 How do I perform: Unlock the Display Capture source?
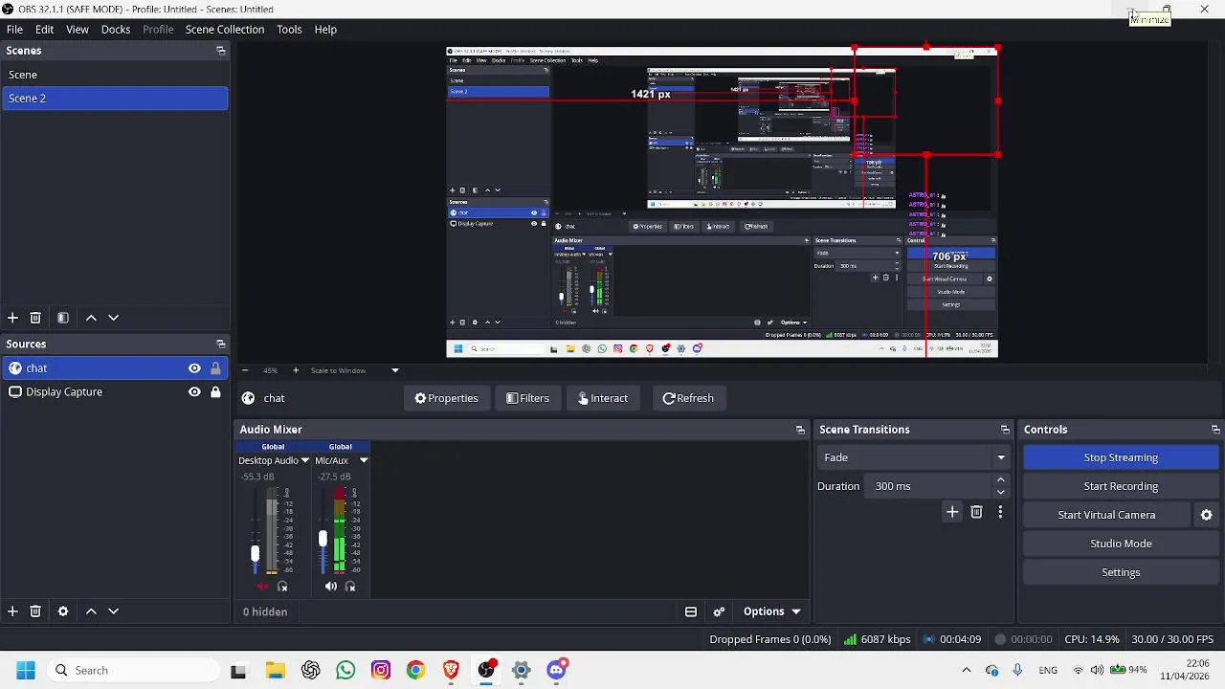click(x=215, y=392)
